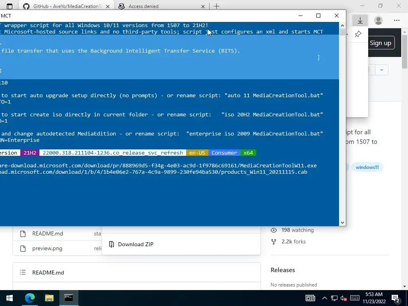
Task: Open the Windows Start menu
Action: click(x=10, y=298)
